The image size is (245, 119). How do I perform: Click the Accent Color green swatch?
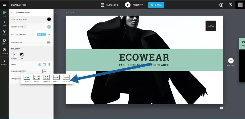[x=49, y=27]
